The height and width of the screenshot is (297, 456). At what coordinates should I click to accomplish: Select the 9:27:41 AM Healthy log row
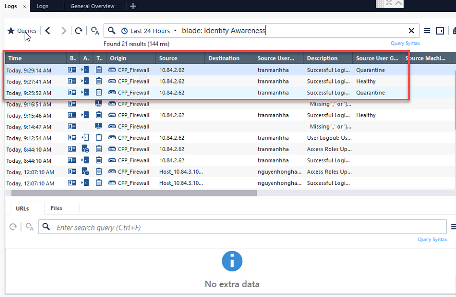point(205,81)
